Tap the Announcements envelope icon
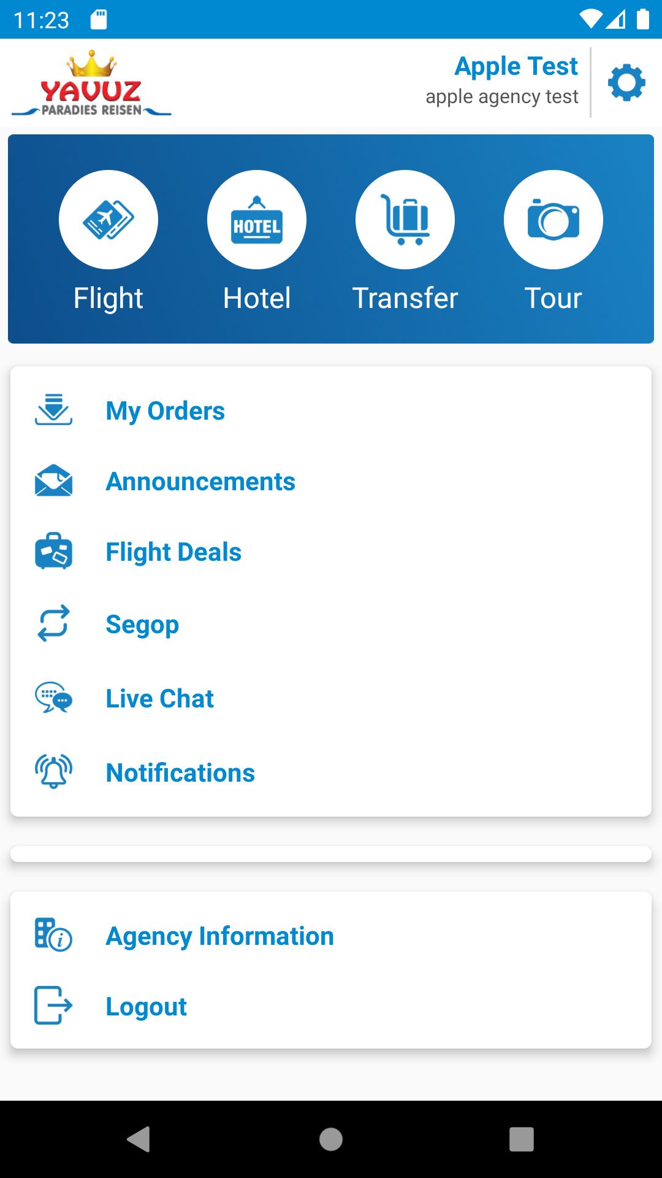 (54, 480)
